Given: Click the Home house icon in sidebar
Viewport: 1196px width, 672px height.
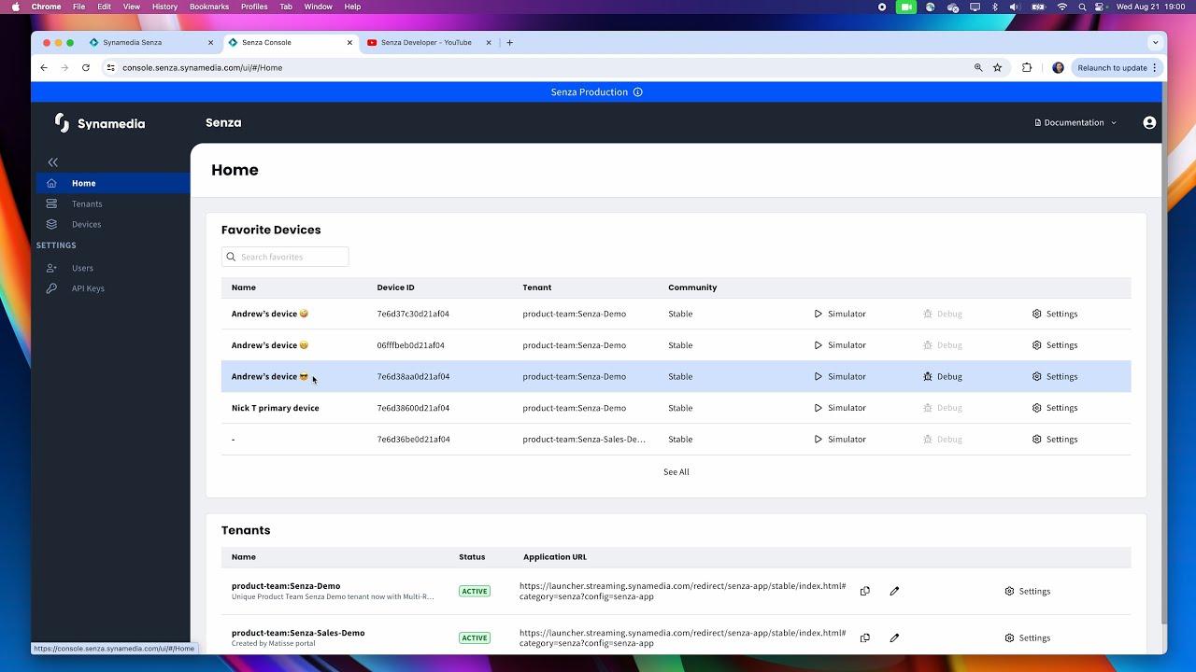Looking at the screenshot, I should point(51,183).
